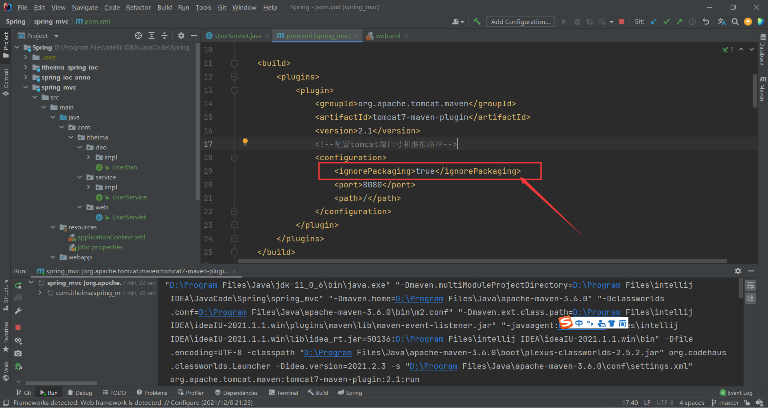Toggle Sogou simplified/traditional 简 mode

point(622,323)
